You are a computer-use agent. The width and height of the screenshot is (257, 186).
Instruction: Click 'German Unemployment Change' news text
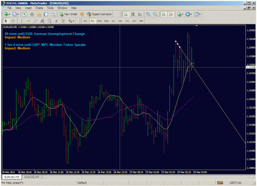[x=59, y=34]
